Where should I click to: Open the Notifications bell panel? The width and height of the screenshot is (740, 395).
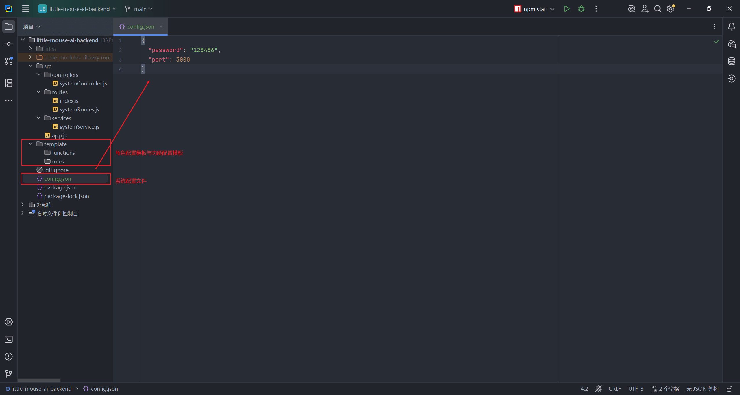tap(732, 27)
